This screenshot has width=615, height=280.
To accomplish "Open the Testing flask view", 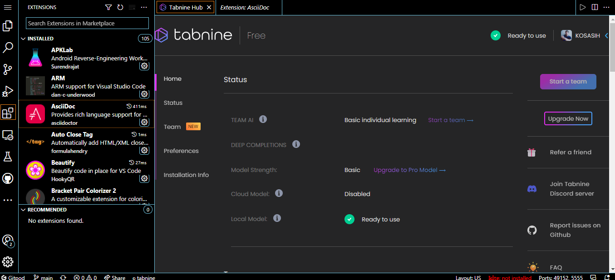I will click(8, 157).
